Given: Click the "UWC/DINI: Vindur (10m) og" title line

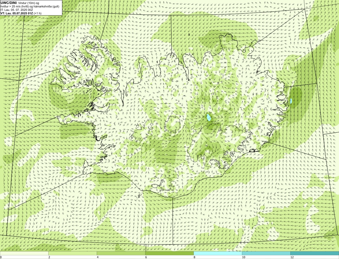Looking at the screenshot, I should pos(20,3).
